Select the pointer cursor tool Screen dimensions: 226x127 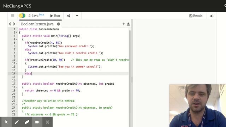click(6, 122)
